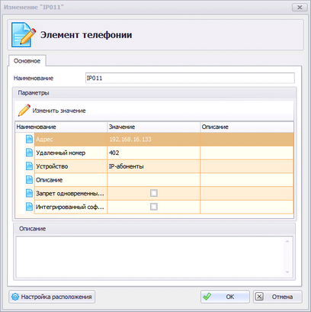Confirm changes with the OK button
Viewport: 311px width, 312px height.
tap(225, 297)
